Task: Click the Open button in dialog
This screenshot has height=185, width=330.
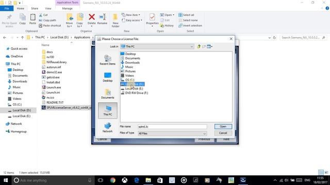Action: [223, 126]
